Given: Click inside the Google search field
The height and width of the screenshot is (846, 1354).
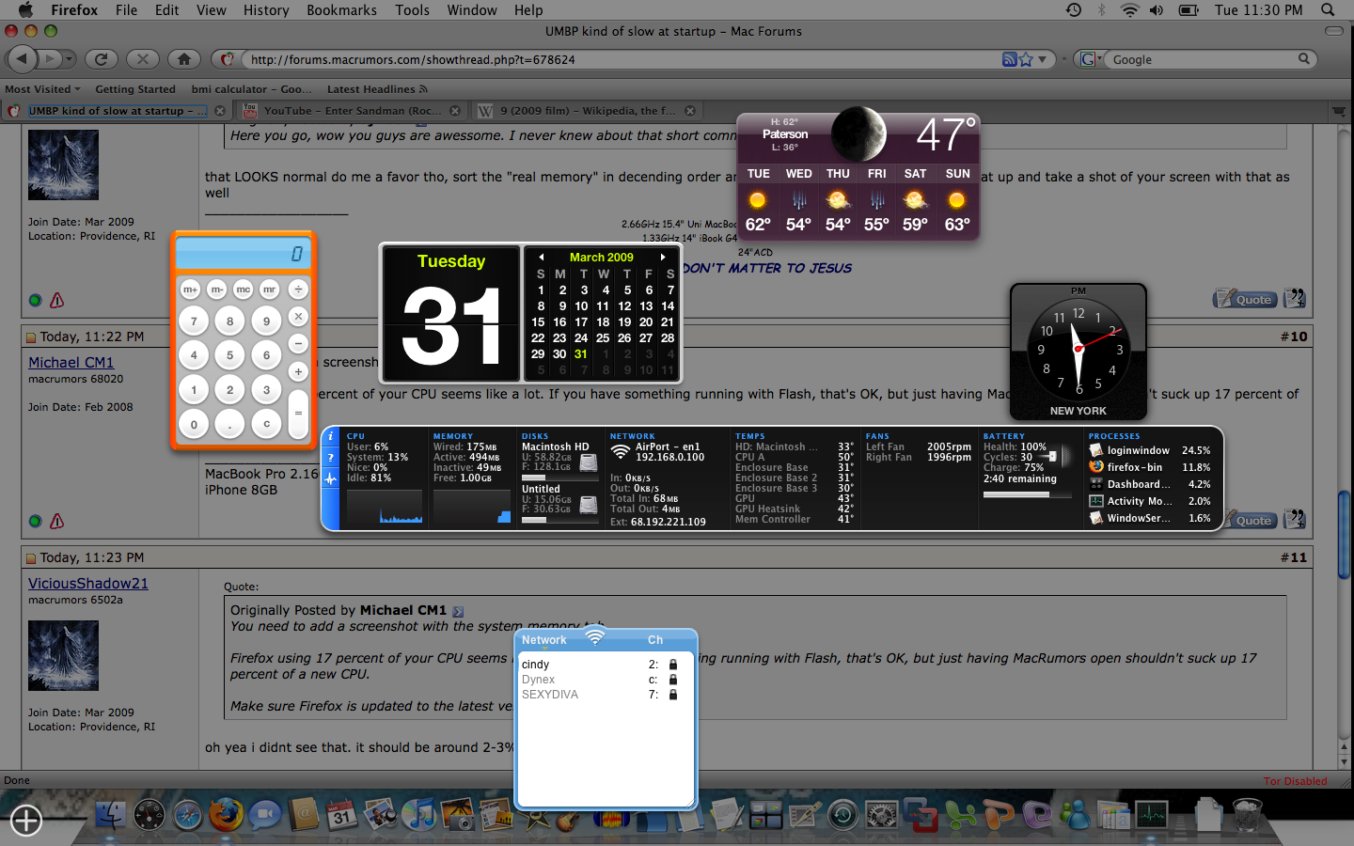Looking at the screenshot, I should coord(1203,59).
